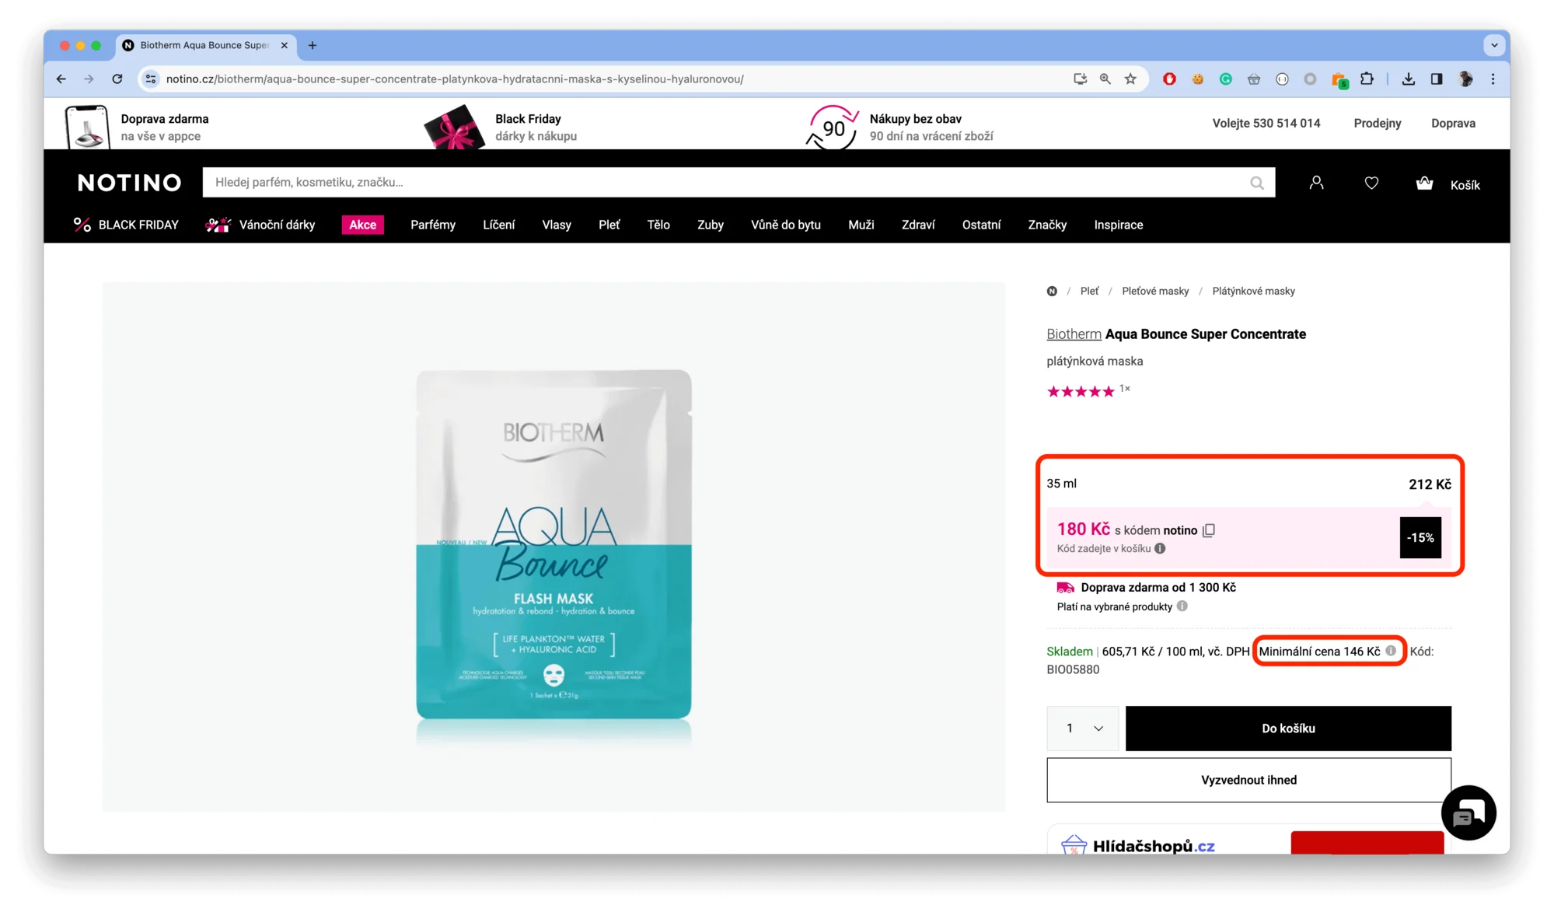
Task: Bookmark this page with the star icon
Action: [x=1130, y=79]
